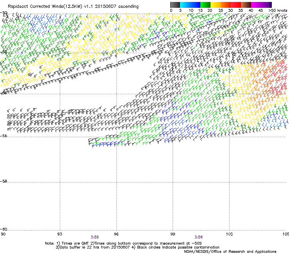Click the longitude label '96'
Viewport: 289px width, 254px height.
click(116, 234)
